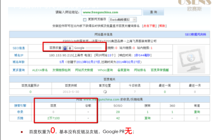The image size is (222, 140).
Task: Click the 百度 column header
Action: (x=53, y=106)
